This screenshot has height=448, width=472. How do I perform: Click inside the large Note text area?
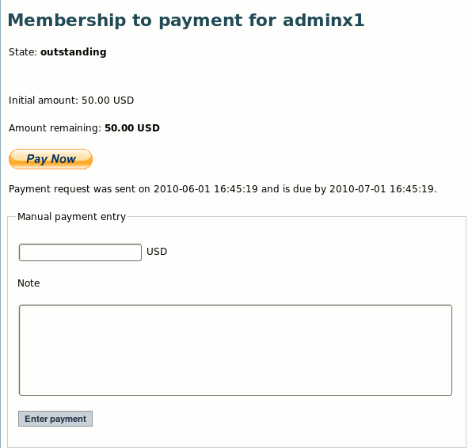point(235,350)
